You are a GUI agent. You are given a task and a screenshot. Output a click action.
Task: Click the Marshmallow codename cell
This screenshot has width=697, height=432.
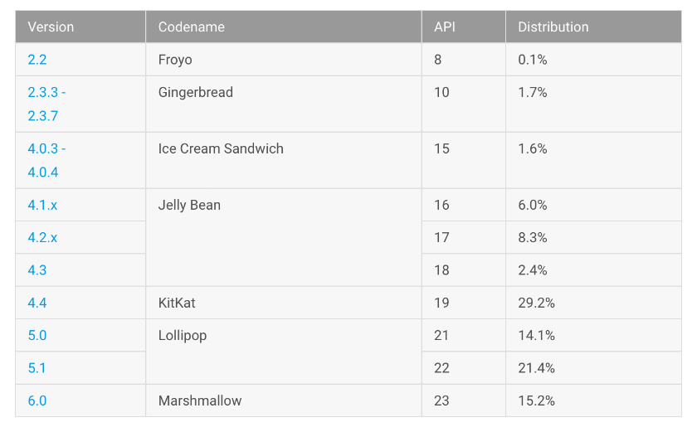(200, 400)
